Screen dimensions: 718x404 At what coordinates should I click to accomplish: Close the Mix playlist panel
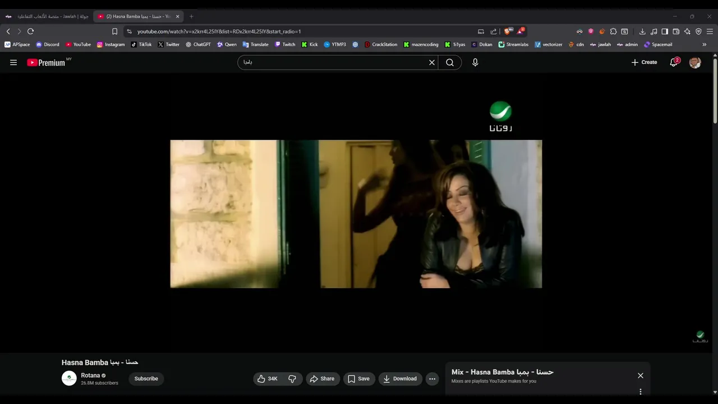click(x=641, y=375)
